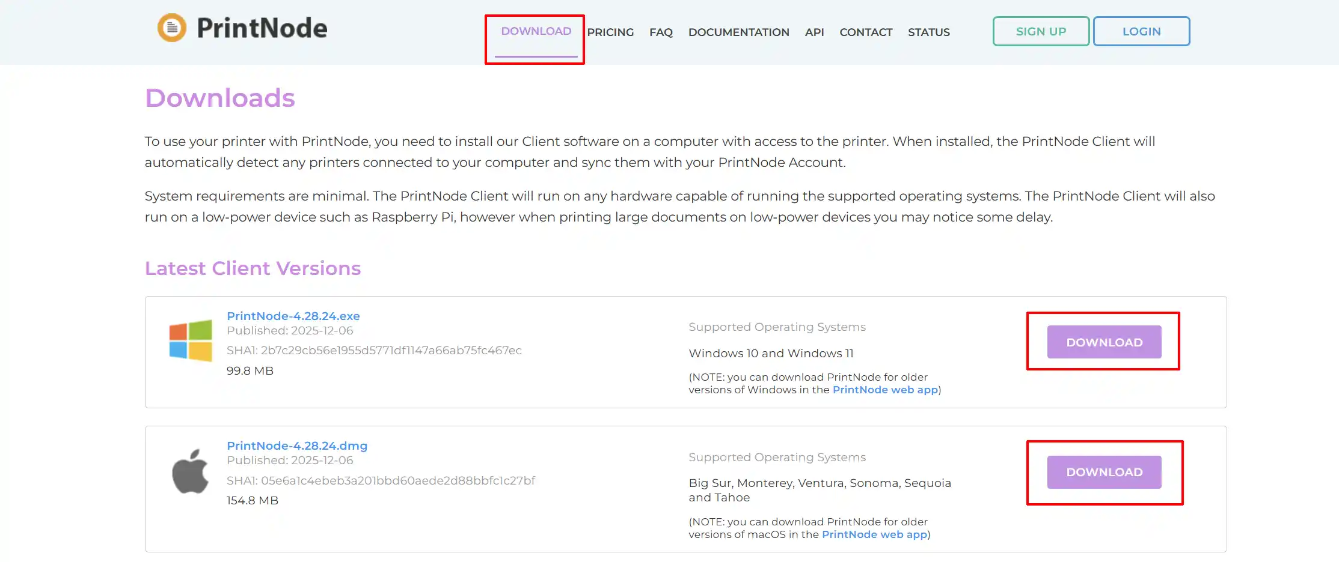Click the Apple logo icon
This screenshot has width=1339, height=562.
coord(190,471)
